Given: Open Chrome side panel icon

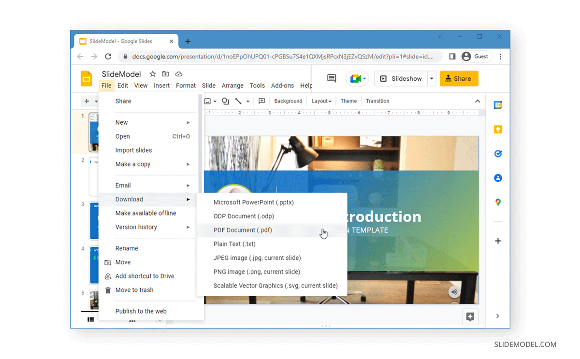Looking at the screenshot, I should [x=452, y=57].
